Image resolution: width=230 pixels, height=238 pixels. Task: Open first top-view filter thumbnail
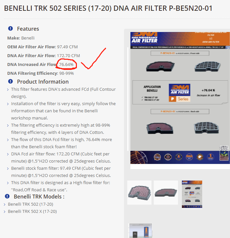139,193
